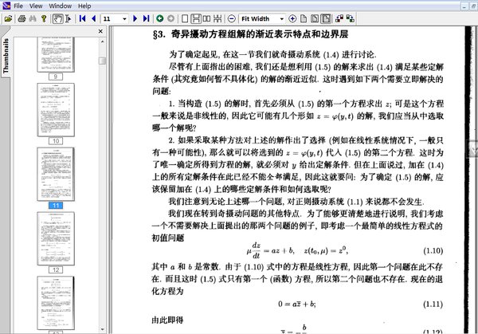Go to the next page

click(135, 18)
